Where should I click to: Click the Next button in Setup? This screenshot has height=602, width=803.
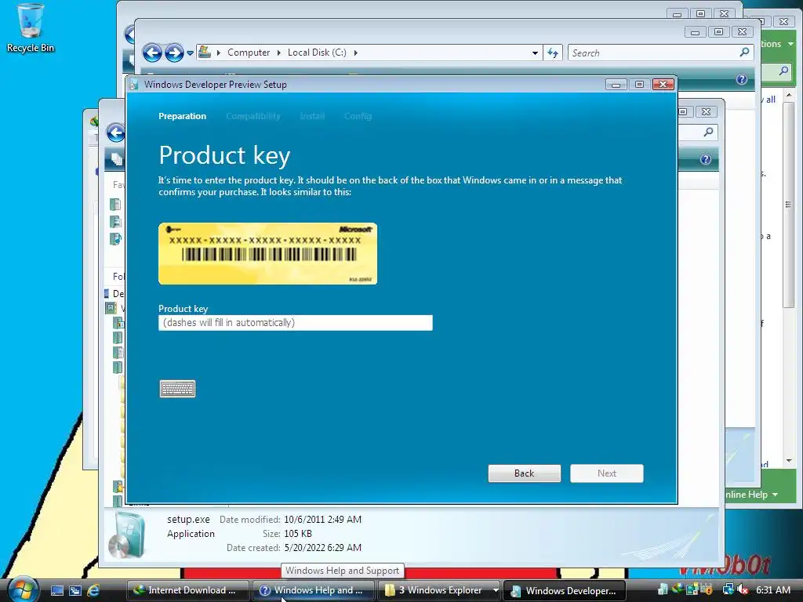607,473
